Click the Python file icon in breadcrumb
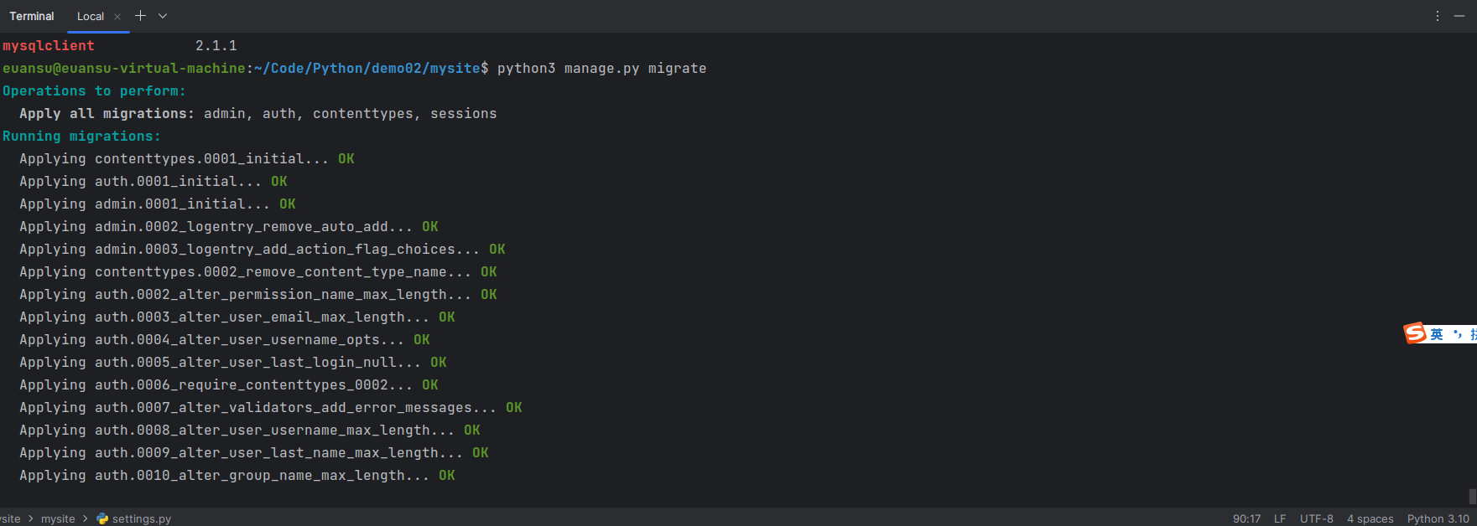The image size is (1477, 526). point(102,518)
